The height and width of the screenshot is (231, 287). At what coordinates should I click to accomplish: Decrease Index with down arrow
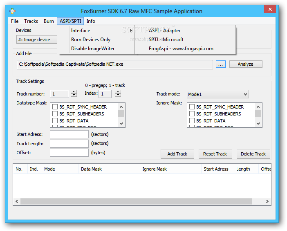118,95
